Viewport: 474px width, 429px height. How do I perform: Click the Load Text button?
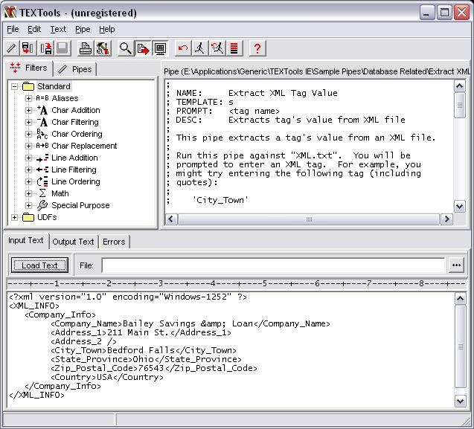coord(39,265)
